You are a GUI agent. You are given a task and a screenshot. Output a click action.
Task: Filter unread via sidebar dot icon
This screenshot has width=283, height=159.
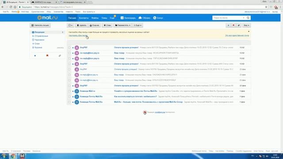[x=35, y=56]
